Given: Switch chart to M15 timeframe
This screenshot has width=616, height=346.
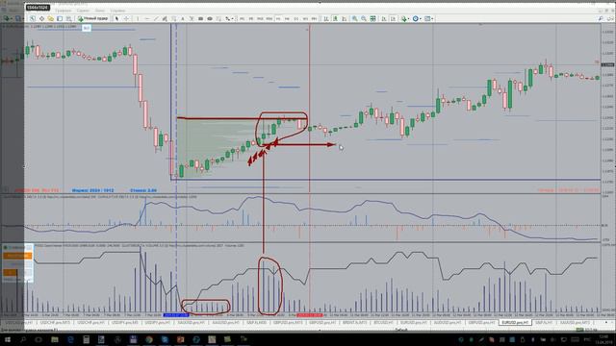Looking at the screenshot, I should (260, 18).
